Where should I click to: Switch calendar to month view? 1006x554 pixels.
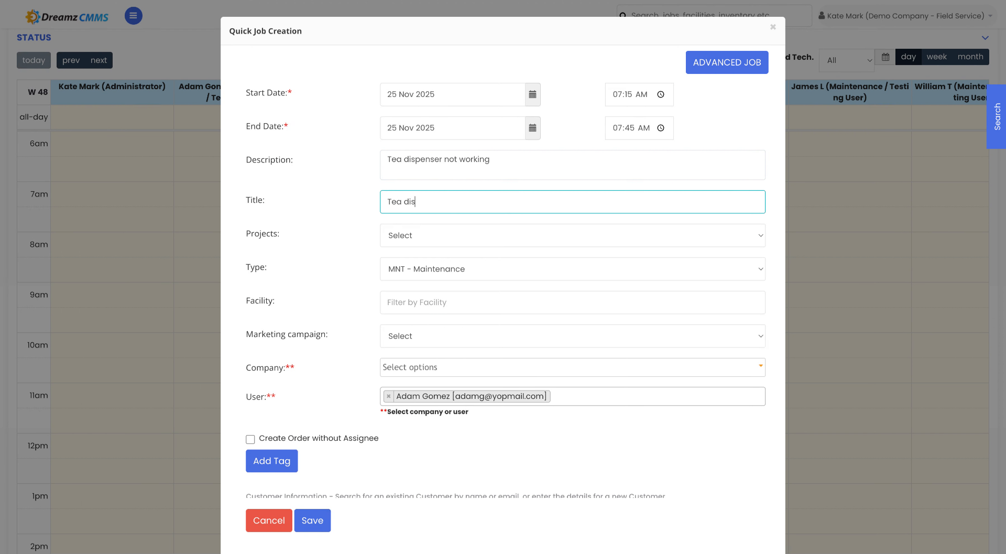pos(970,57)
